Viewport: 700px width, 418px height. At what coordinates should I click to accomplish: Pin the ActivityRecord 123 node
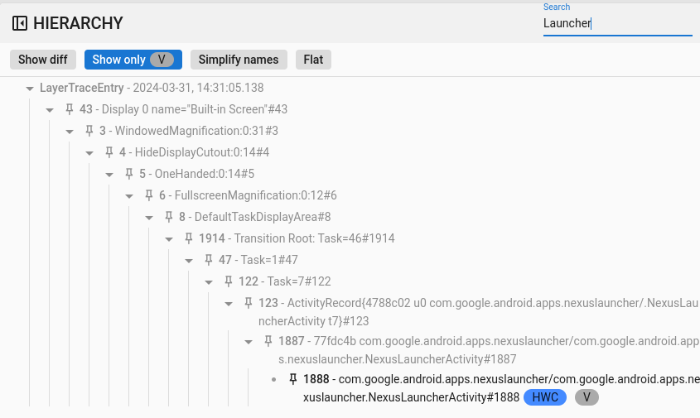(249, 303)
